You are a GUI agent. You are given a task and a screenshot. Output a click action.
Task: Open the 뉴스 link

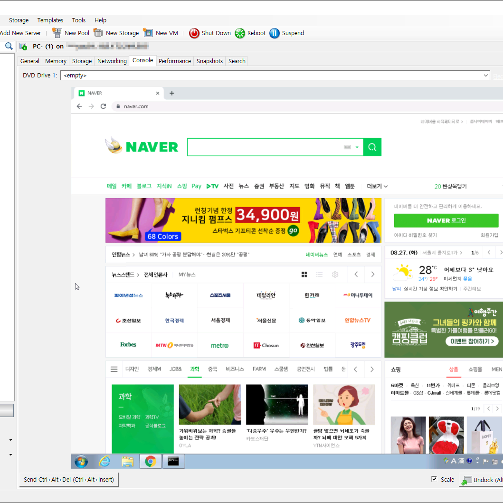pyautogui.click(x=244, y=186)
